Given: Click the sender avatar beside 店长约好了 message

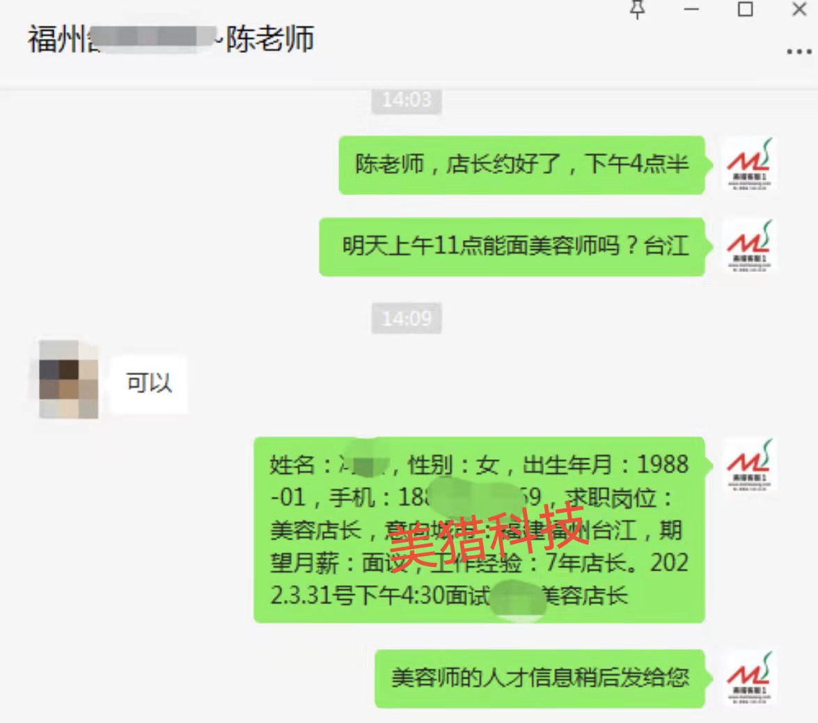Looking at the screenshot, I should [748, 164].
